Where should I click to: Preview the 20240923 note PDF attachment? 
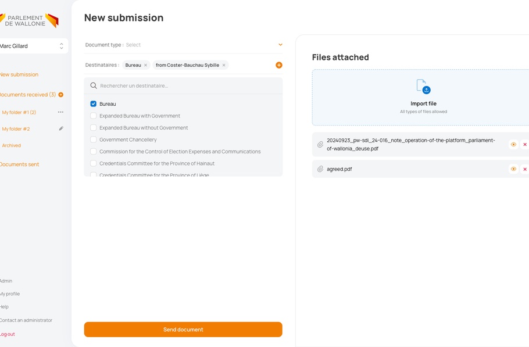point(513,144)
